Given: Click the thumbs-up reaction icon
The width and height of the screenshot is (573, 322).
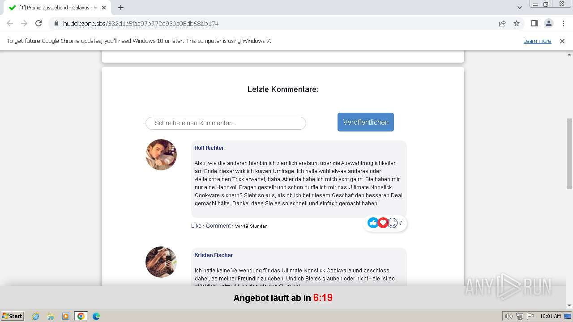Looking at the screenshot, I should pyautogui.click(x=373, y=223).
